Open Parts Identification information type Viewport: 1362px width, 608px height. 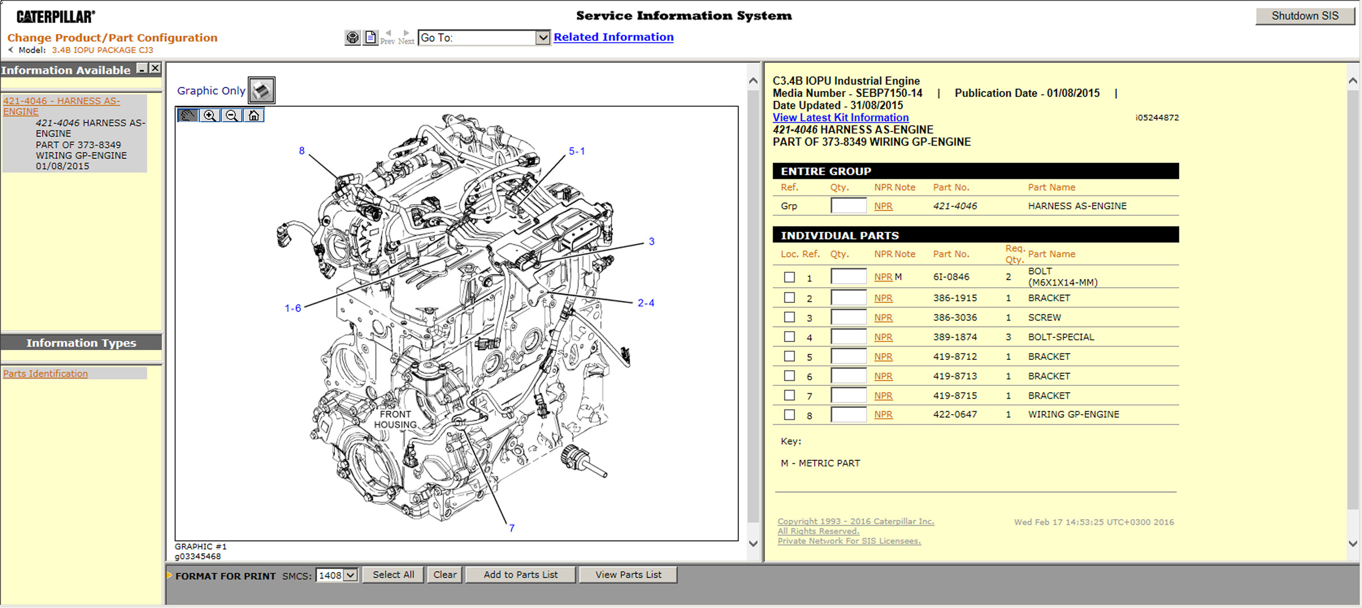point(46,374)
